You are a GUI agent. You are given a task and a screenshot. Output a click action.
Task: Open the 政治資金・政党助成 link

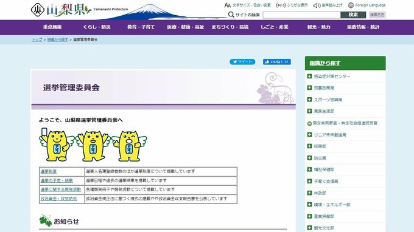click(58, 199)
